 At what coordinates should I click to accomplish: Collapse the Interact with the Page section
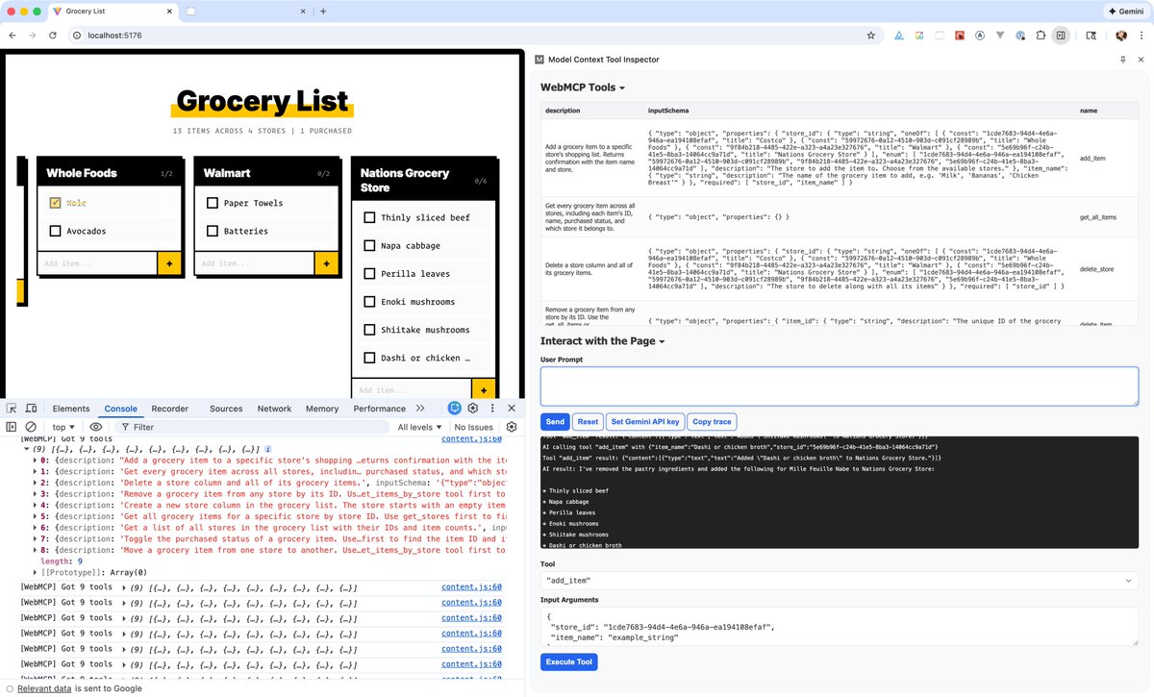point(602,341)
